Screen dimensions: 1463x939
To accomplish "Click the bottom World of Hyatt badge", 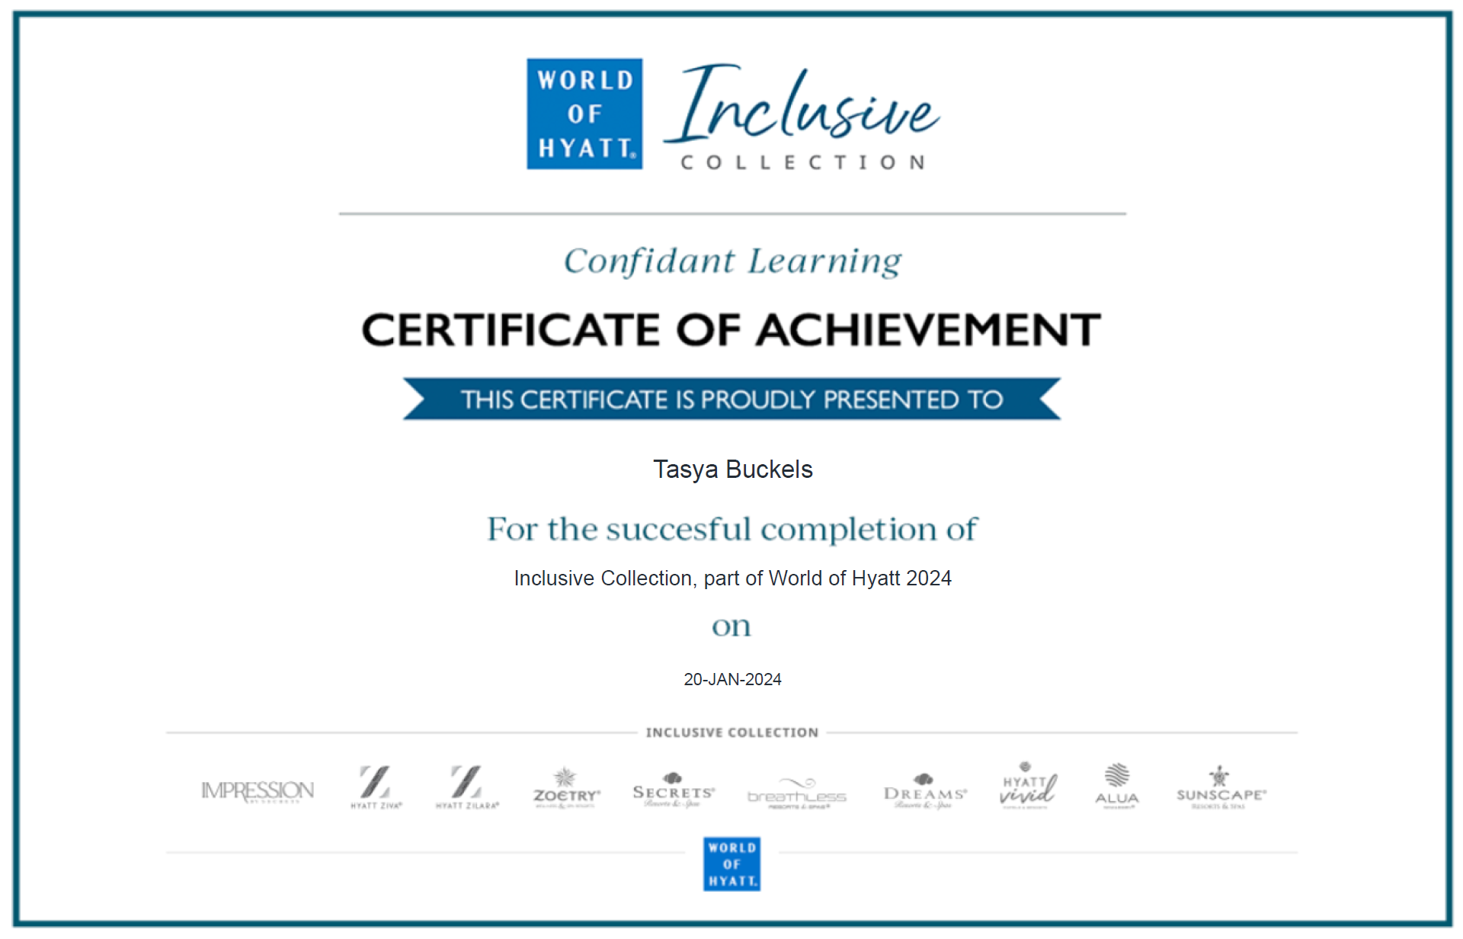I will tap(731, 865).
